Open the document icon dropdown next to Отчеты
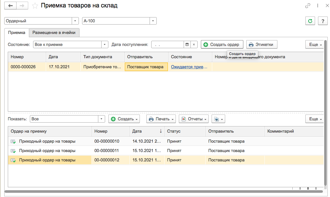330x197 pixels. (218, 119)
